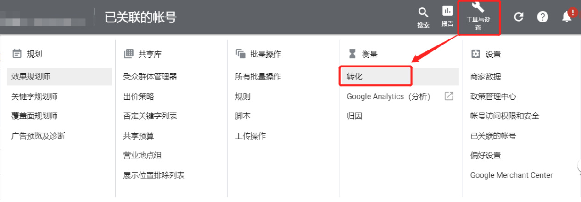
Task: Open the help question mark icon
Action: 542,17
